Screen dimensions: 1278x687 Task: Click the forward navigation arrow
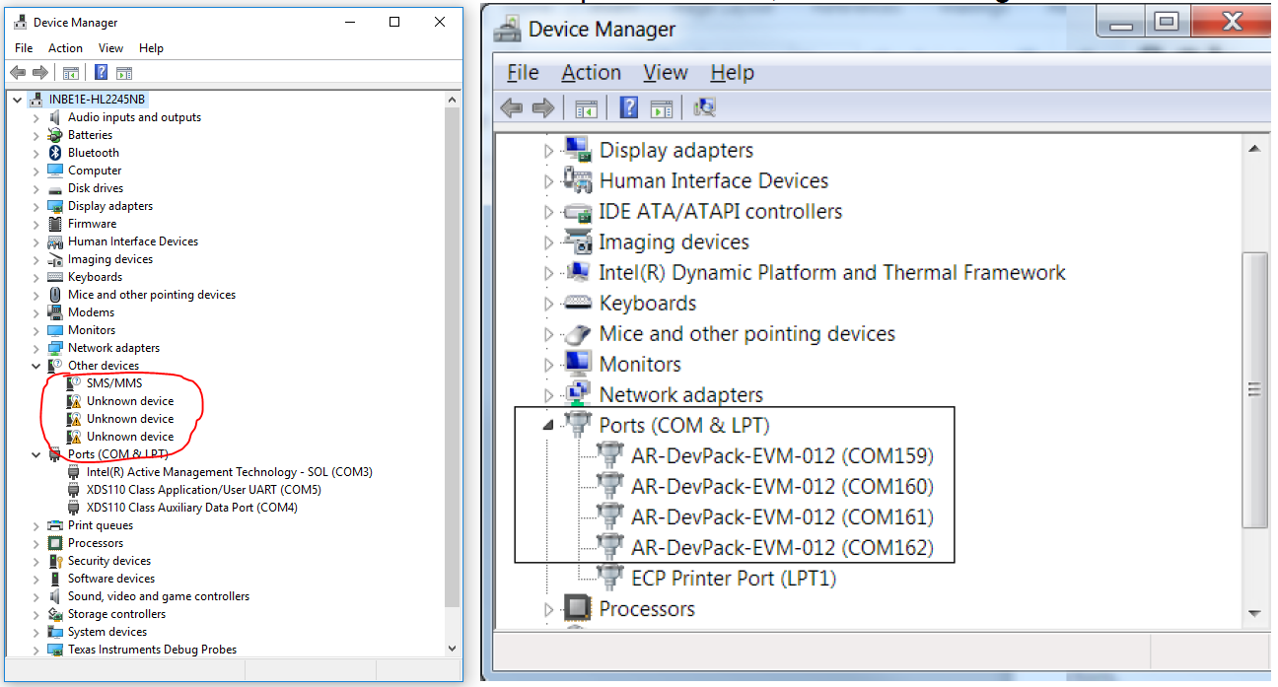pos(38,71)
